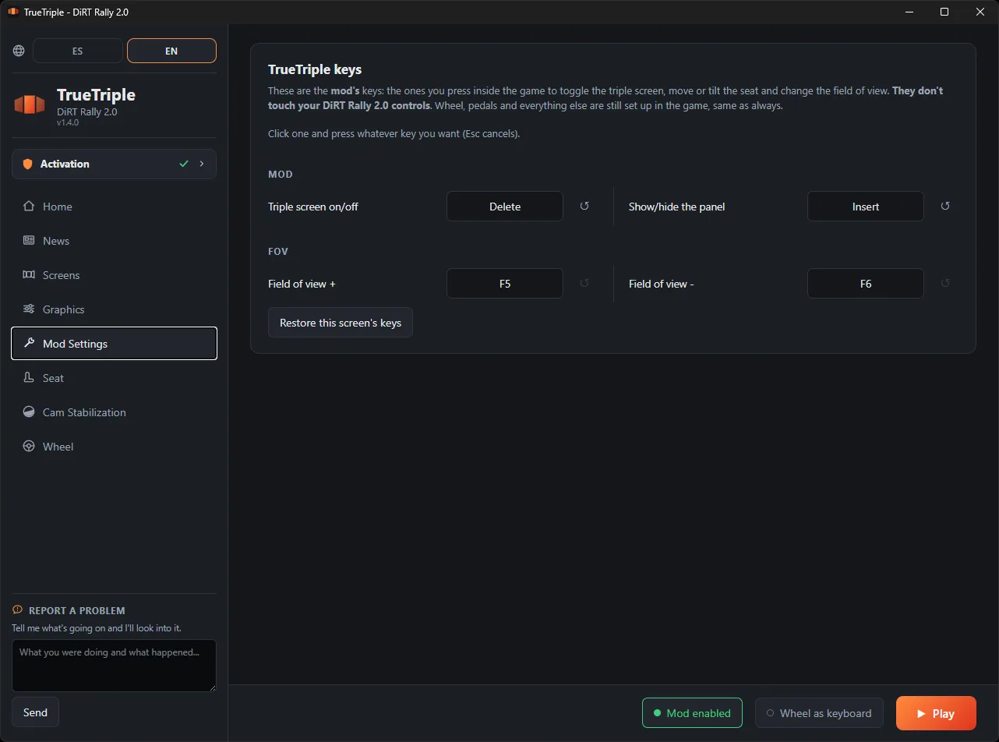The image size is (999, 742).
Task: Click the Seat icon in sidebar
Action: pyautogui.click(x=29, y=378)
